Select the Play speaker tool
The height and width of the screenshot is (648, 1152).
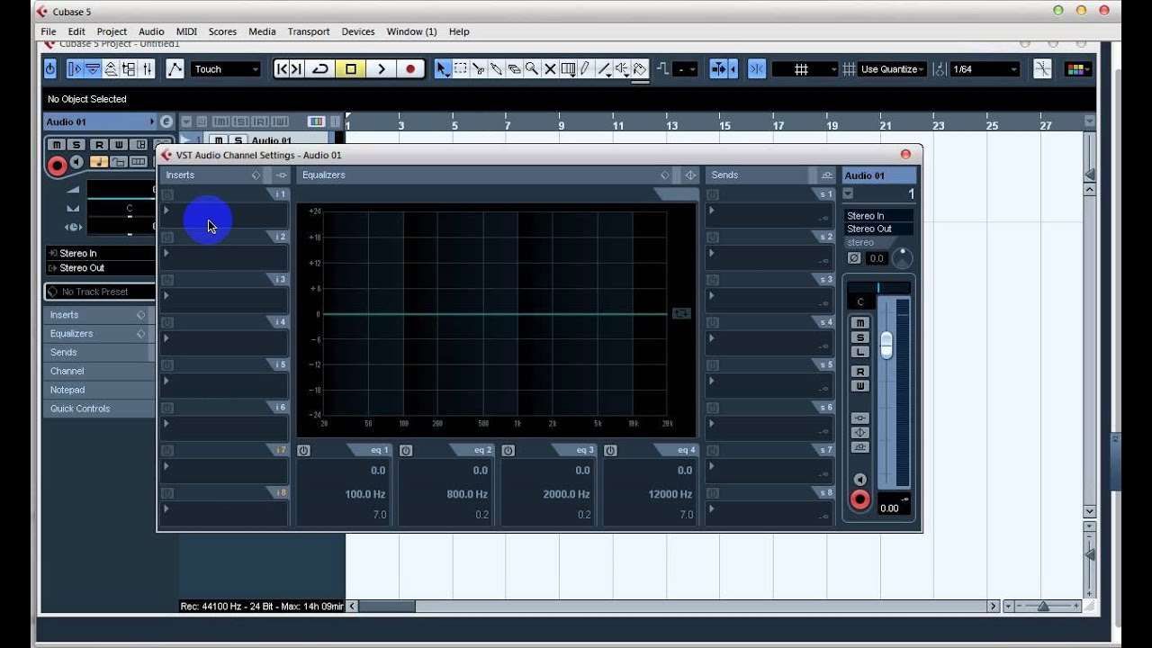(x=622, y=69)
